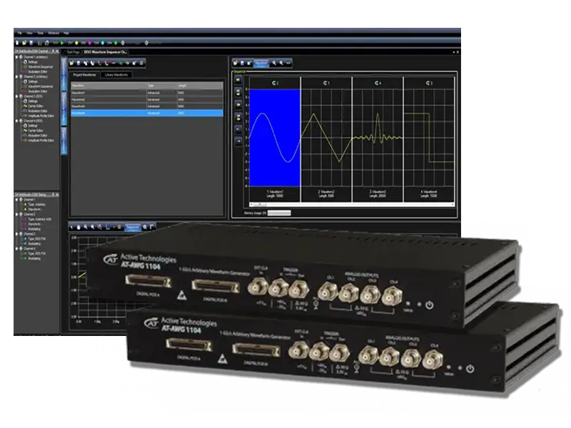Click the last icon in waveform list toolbar
The width and height of the screenshot is (571, 428).
click(x=141, y=63)
